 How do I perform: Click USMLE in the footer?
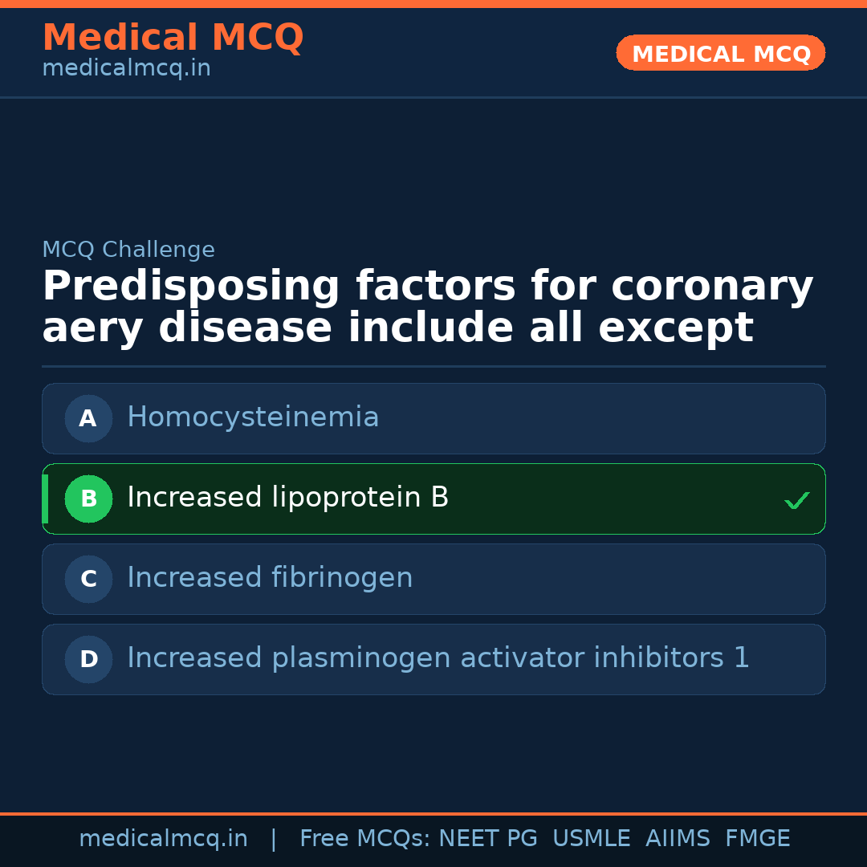click(x=591, y=839)
